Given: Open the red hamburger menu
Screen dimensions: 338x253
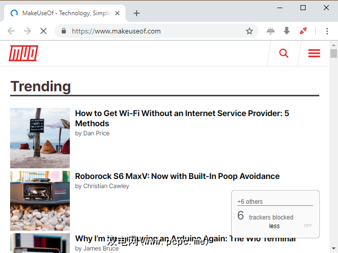Looking at the screenshot, I should (x=314, y=53).
